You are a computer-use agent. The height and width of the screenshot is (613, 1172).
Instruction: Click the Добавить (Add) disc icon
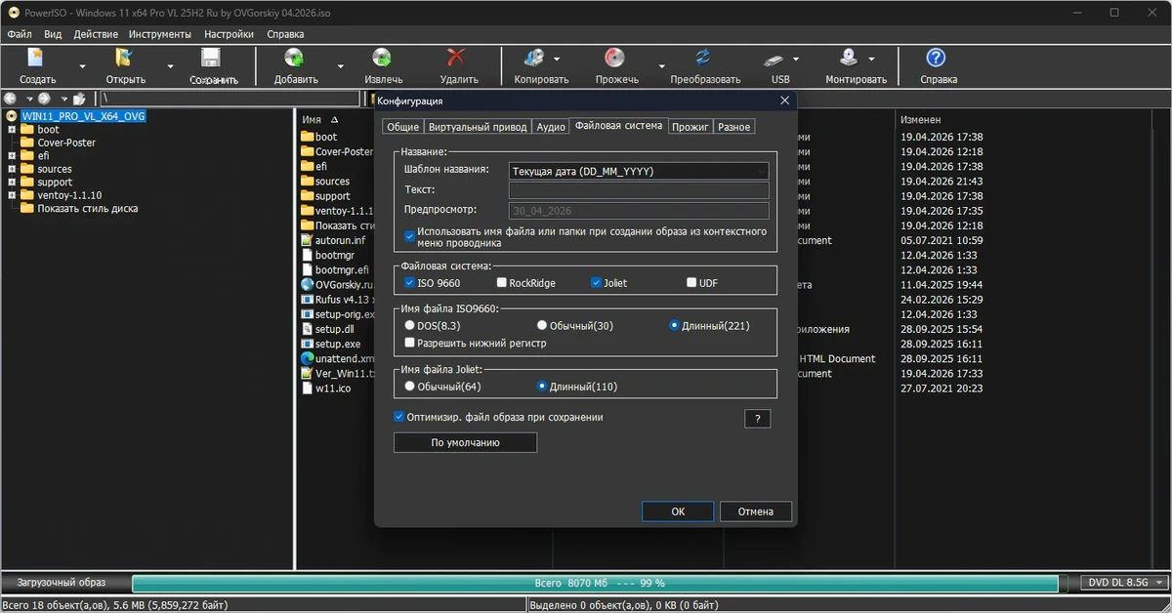click(294, 58)
